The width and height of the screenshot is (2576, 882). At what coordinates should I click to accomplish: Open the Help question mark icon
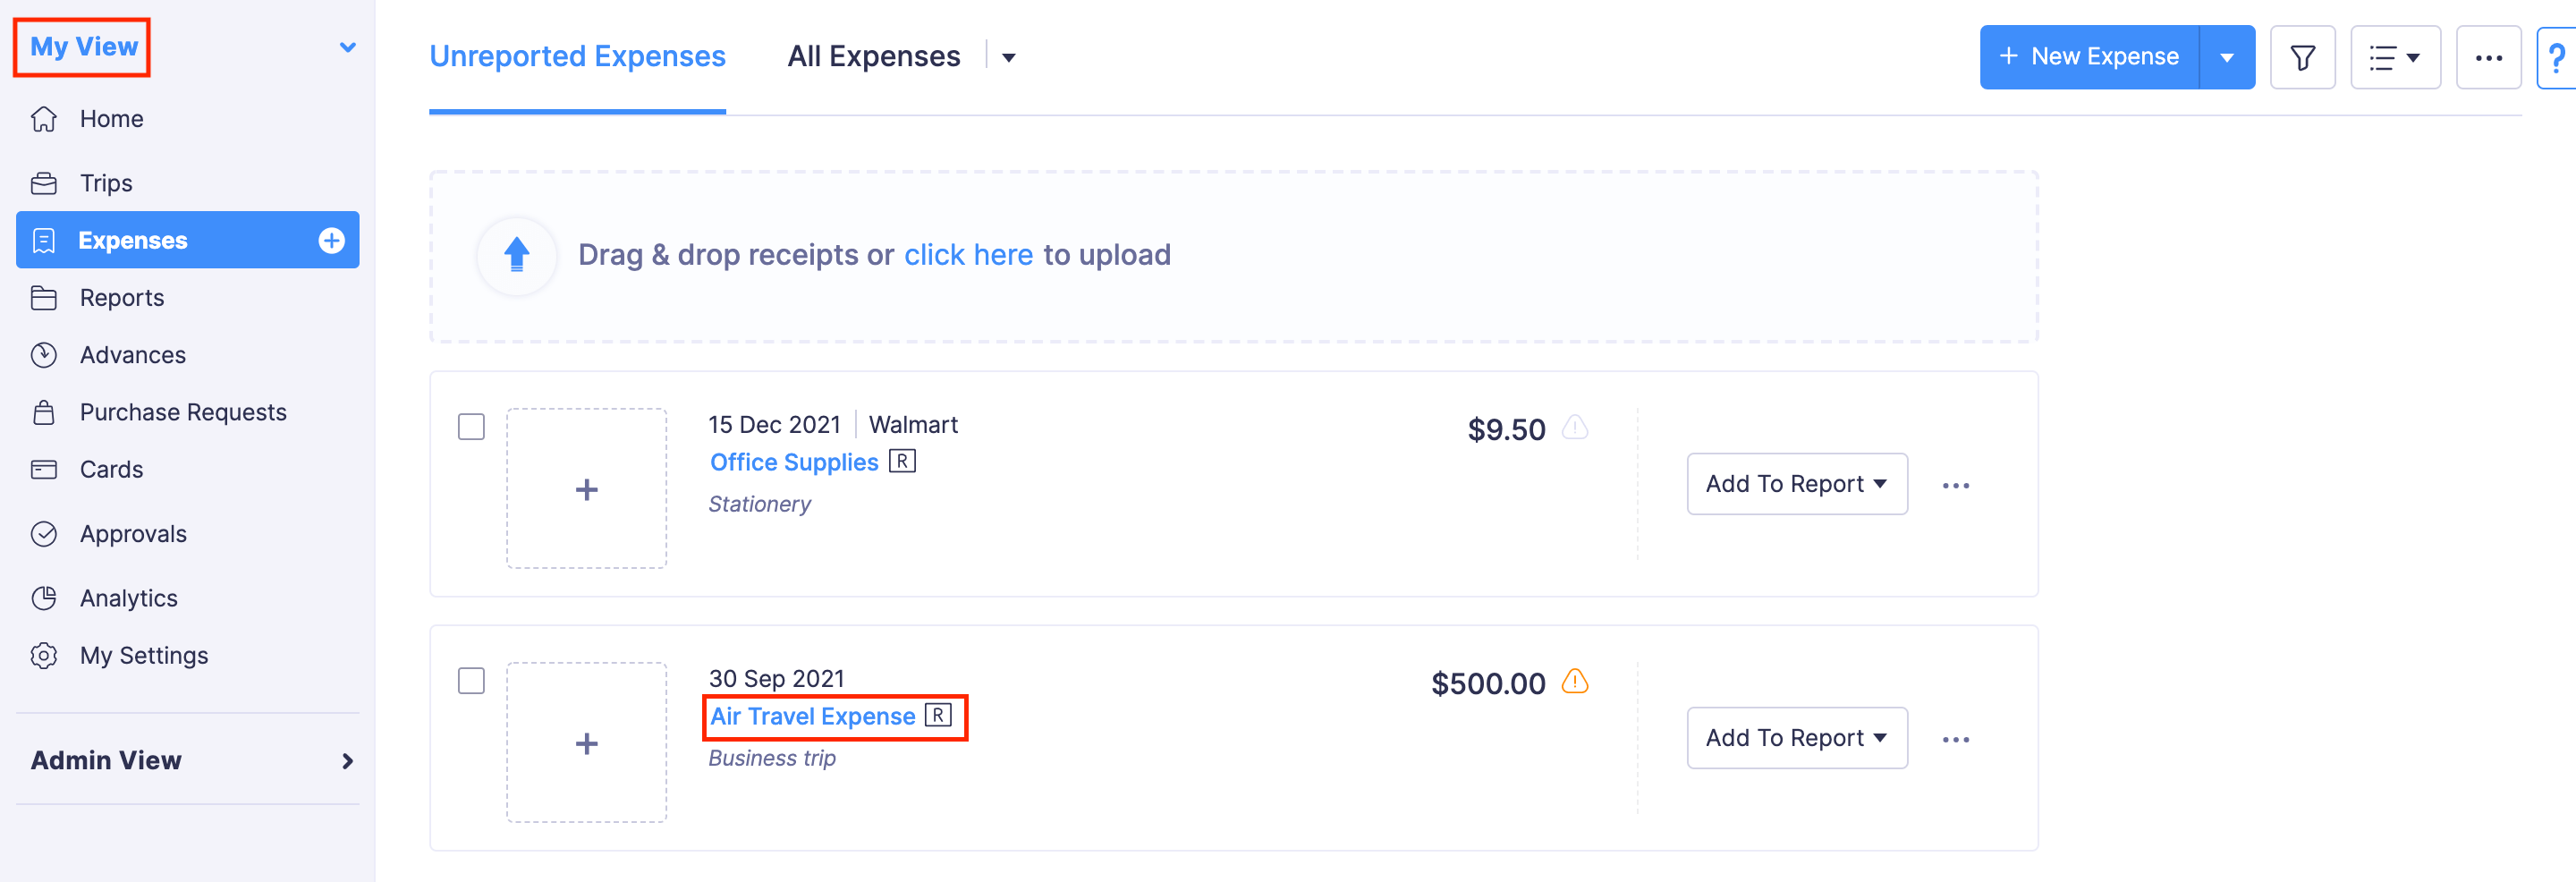click(2561, 57)
